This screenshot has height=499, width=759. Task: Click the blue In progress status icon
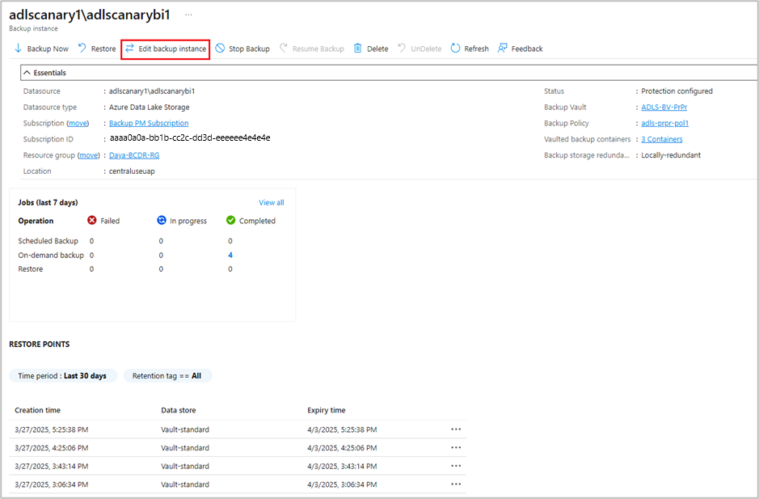pyautogui.click(x=162, y=221)
